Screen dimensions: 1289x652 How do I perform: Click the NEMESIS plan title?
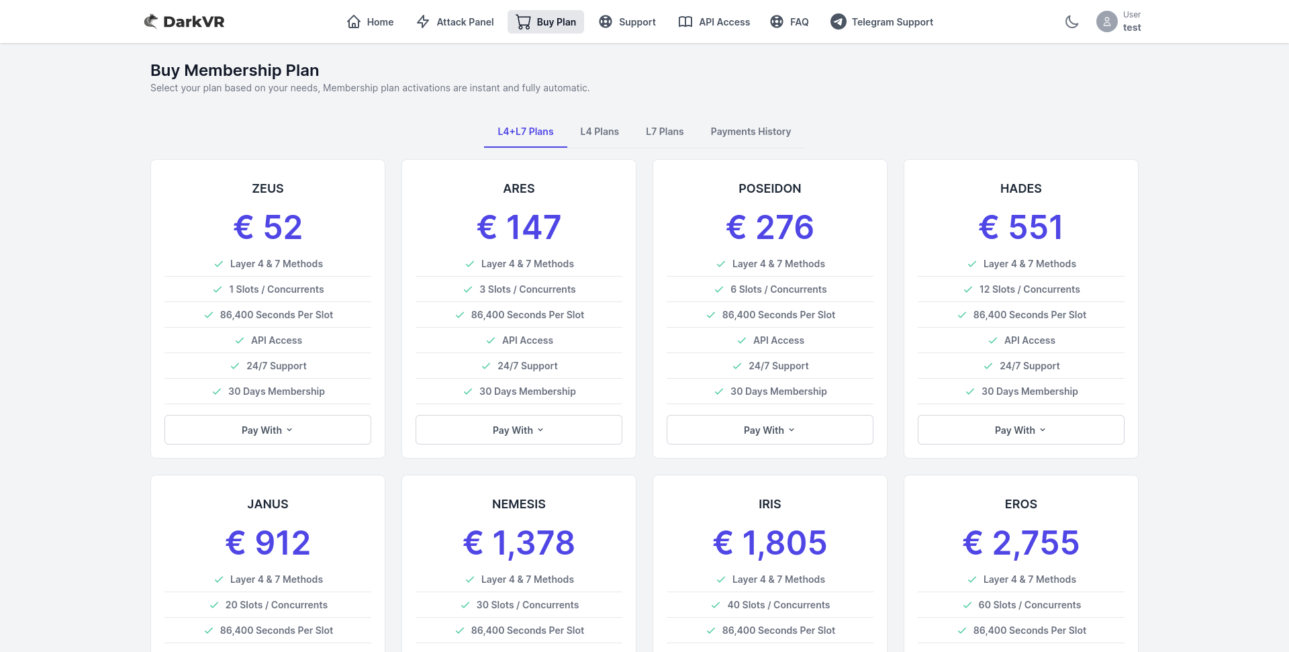(x=519, y=504)
